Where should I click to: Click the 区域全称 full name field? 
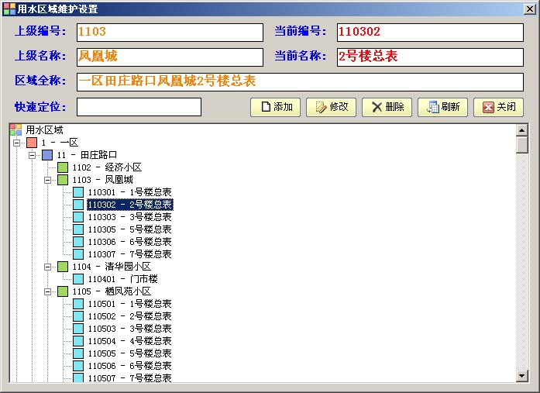tap(300, 81)
